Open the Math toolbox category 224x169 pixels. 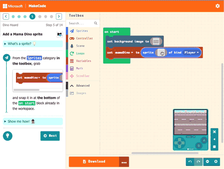pyautogui.click(x=83, y=68)
